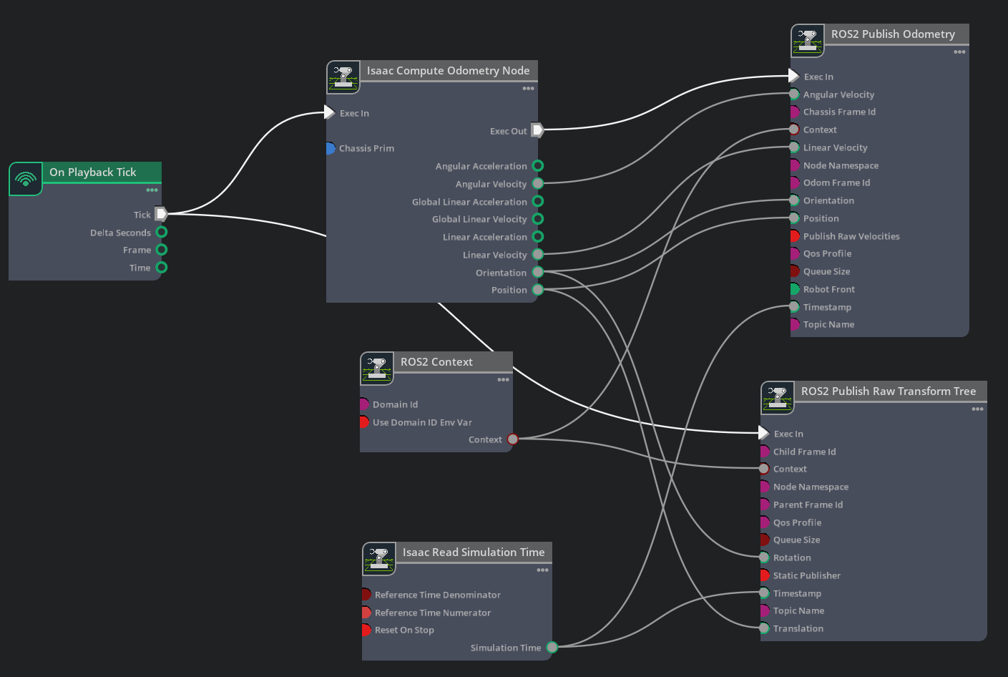This screenshot has width=1008, height=677.
Task: Click the ROS2 Publish Odometry node icon
Action: click(x=808, y=41)
